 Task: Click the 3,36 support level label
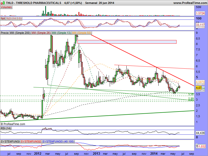191,94
